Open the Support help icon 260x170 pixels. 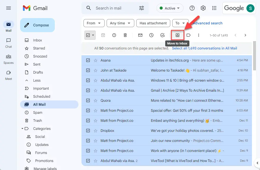192,8
